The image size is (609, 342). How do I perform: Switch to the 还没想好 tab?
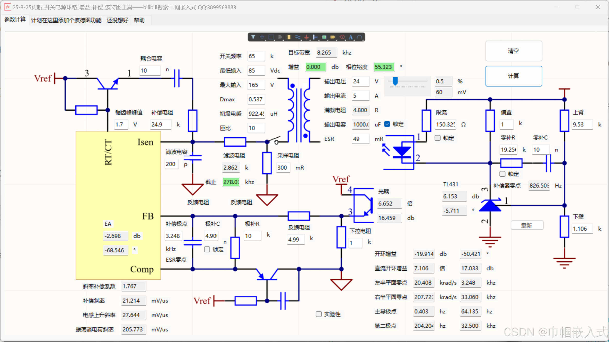pos(117,20)
